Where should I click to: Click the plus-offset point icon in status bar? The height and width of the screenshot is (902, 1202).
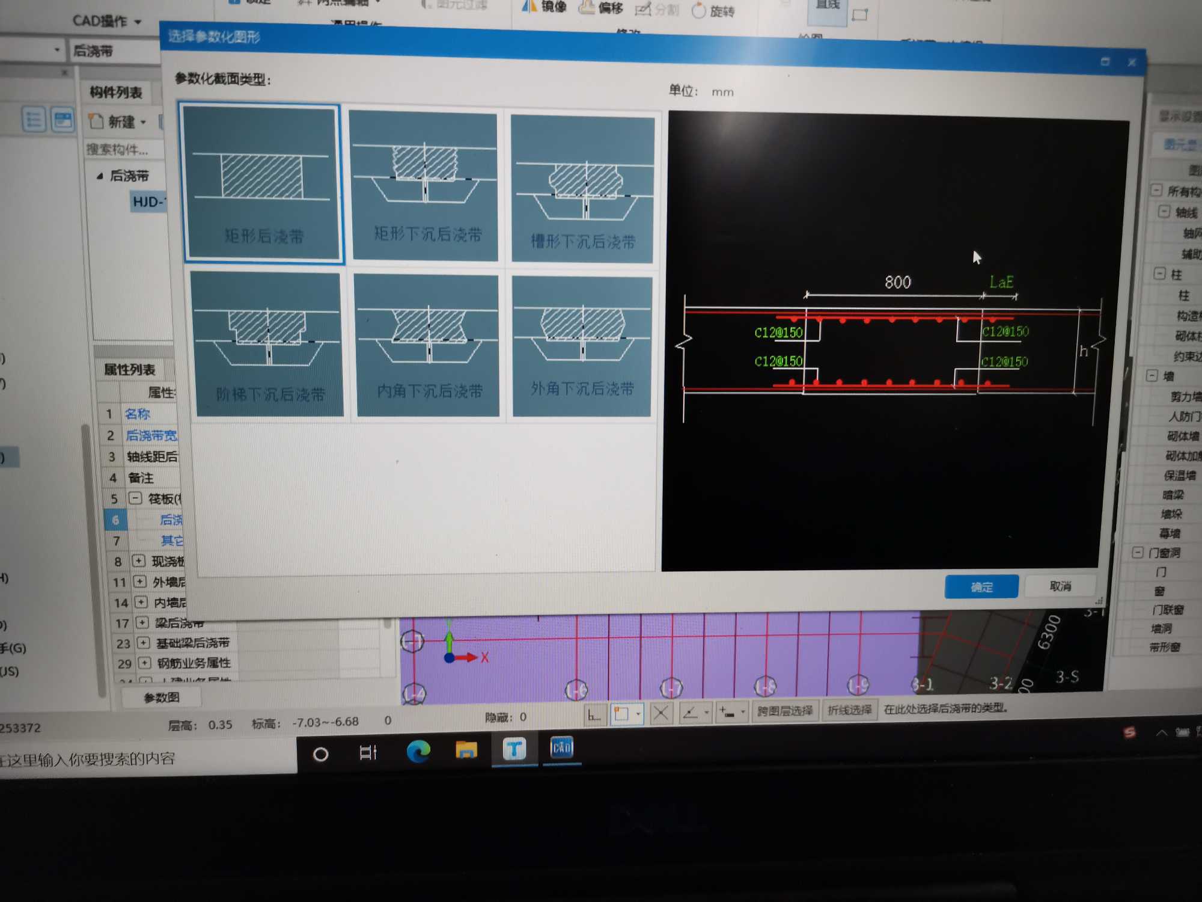click(x=727, y=713)
